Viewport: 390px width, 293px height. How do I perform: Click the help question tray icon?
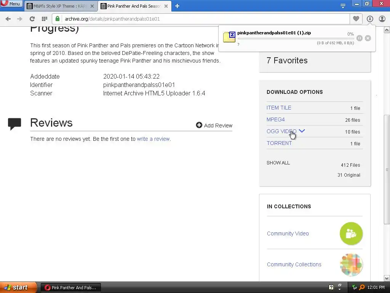point(331,287)
